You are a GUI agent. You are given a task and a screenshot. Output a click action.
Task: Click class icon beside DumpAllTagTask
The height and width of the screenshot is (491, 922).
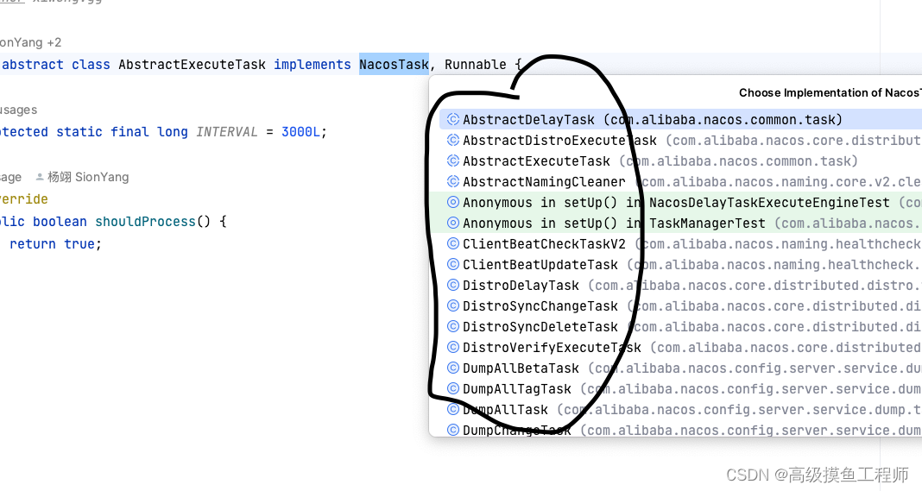coord(452,388)
